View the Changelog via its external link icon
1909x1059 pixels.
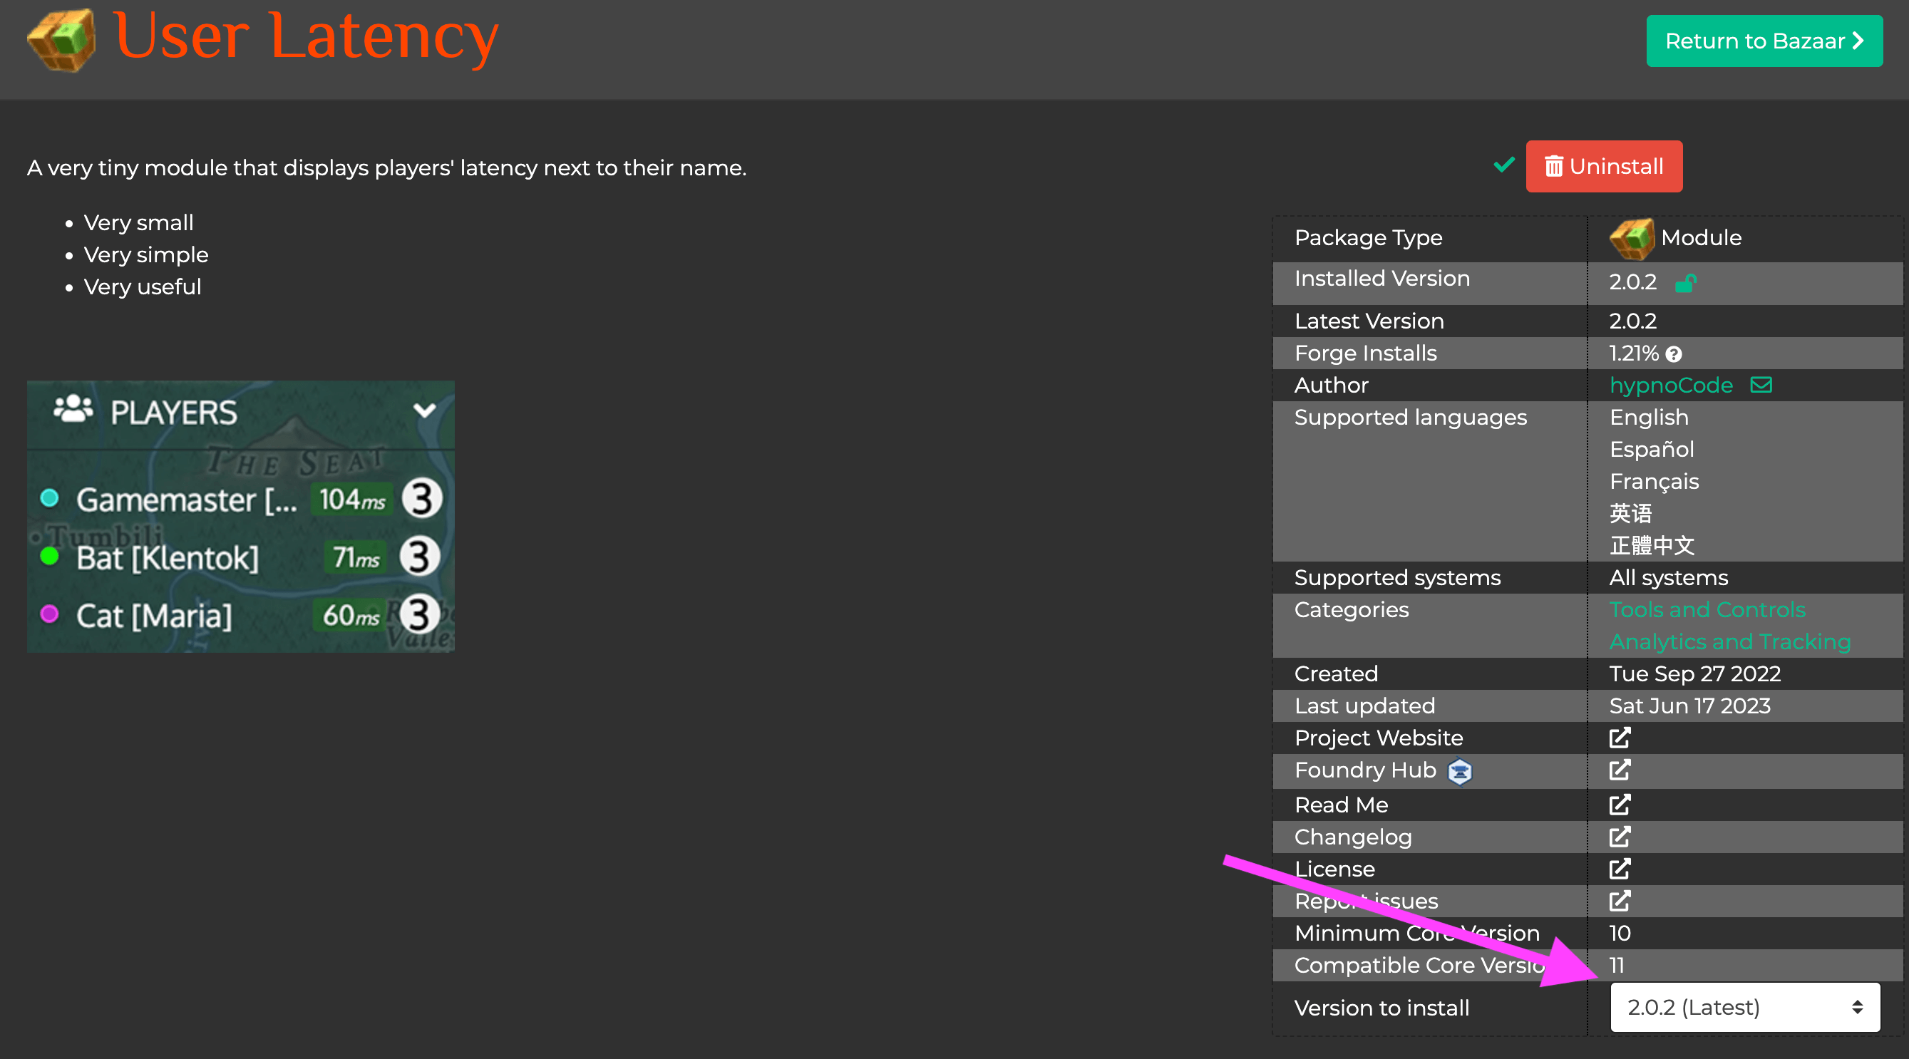pyautogui.click(x=1620, y=837)
